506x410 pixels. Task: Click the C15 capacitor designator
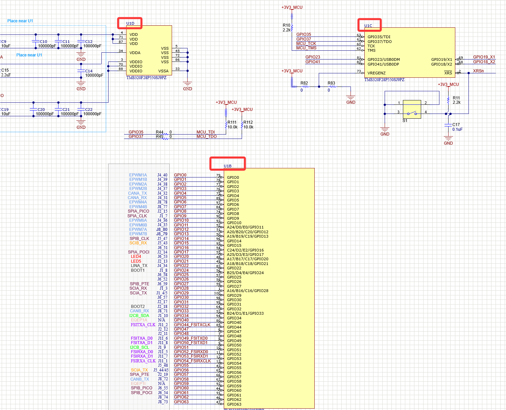pos(5,70)
